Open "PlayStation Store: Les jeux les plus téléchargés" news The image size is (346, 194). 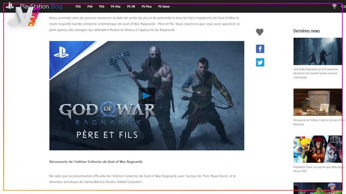point(318,169)
